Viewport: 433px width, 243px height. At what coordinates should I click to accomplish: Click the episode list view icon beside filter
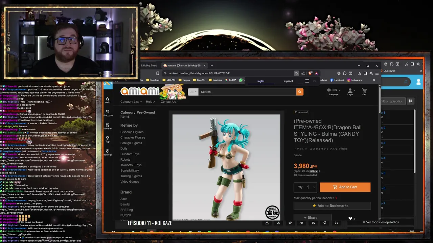point(411,101)
